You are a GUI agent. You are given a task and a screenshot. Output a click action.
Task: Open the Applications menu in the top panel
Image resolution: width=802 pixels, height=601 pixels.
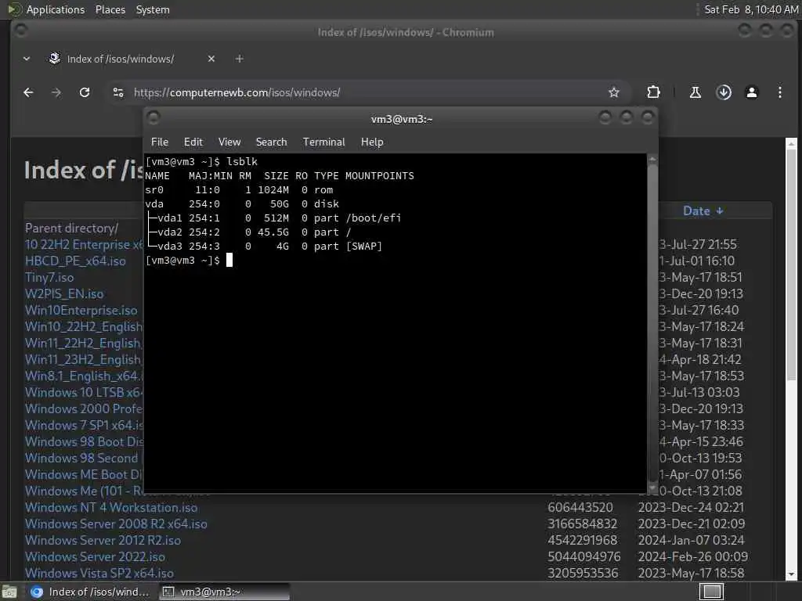coord(56,9)
